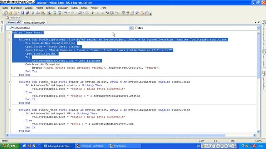The image size is (266, 149).
Task: Collapse the Timer2_Tick sub
Action: (10, 110)
